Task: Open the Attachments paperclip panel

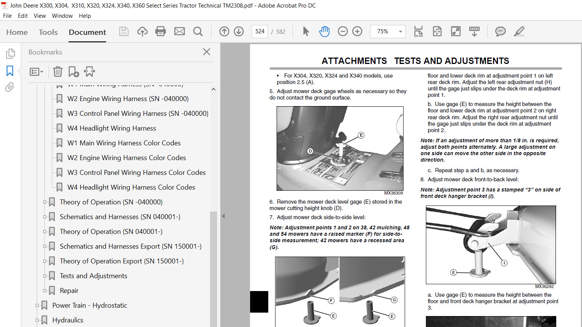Action: click(x=10, y=87)
